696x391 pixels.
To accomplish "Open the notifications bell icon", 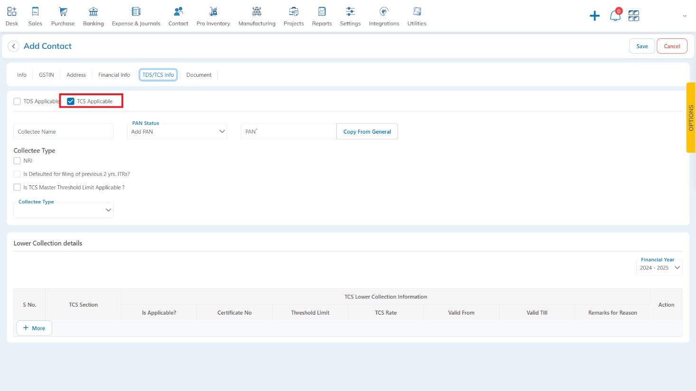I will pos(615,16).
